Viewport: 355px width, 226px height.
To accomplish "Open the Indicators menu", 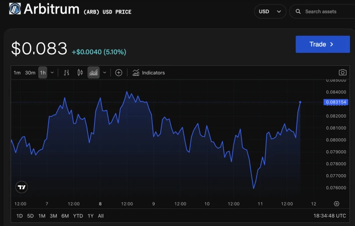I will (x=149, y=73).
